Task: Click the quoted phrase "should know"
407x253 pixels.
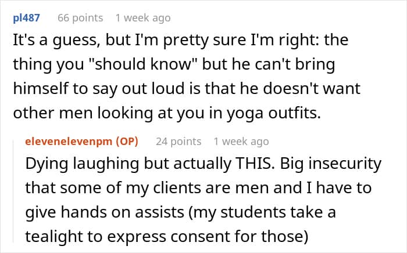Action: pyautogui.click(x=143, y=64)
